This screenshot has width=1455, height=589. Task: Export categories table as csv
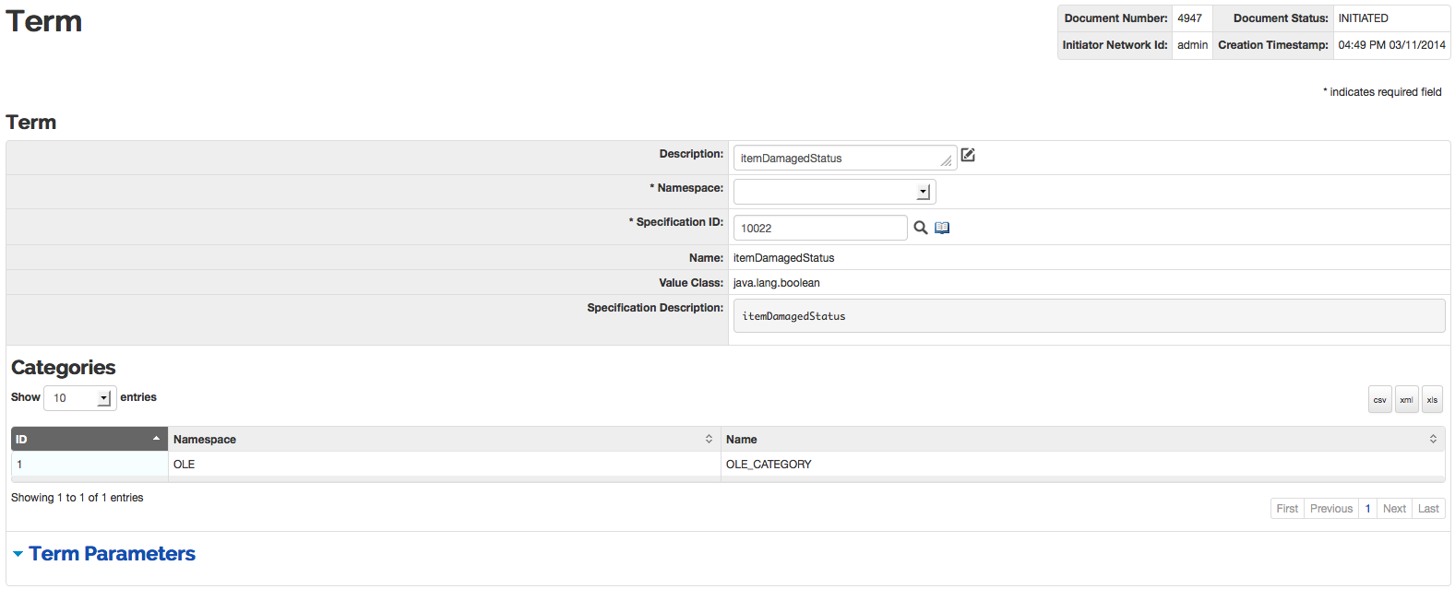(1379, 399)
